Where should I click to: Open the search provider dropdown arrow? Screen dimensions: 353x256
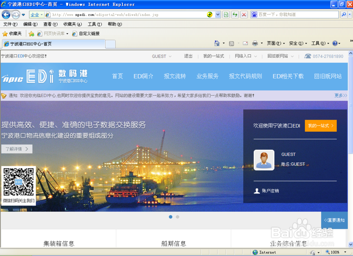click(x=349, y=14)
